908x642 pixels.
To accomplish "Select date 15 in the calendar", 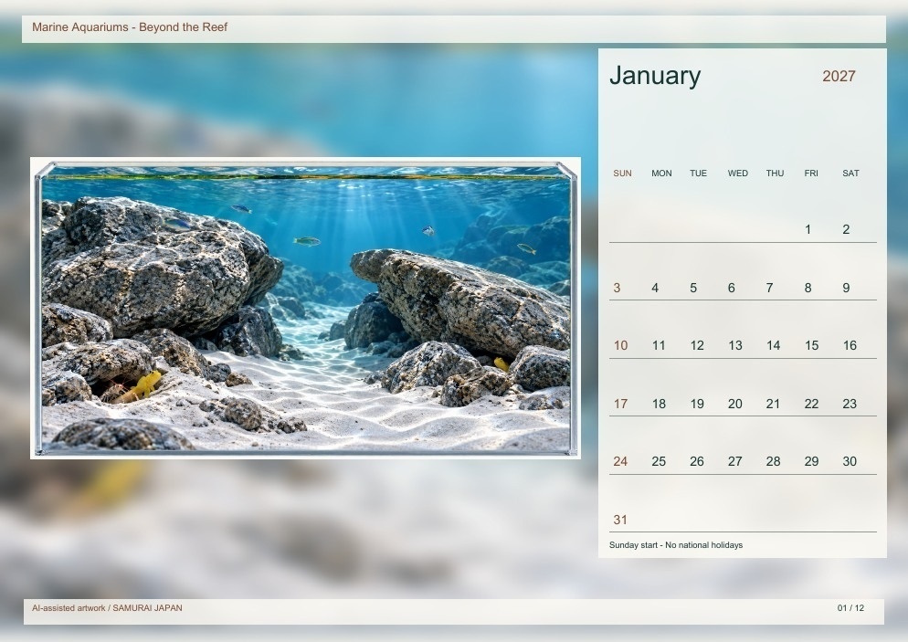I will click(812, 345).
